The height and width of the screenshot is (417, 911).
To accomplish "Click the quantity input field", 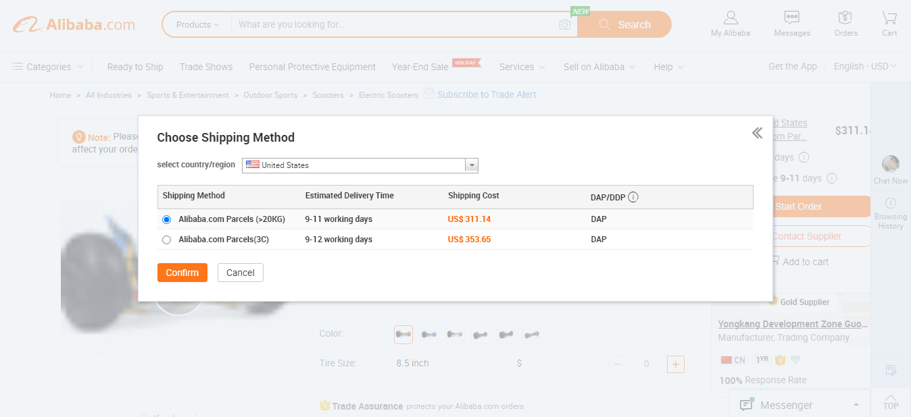I will click(x=647, y=364).
